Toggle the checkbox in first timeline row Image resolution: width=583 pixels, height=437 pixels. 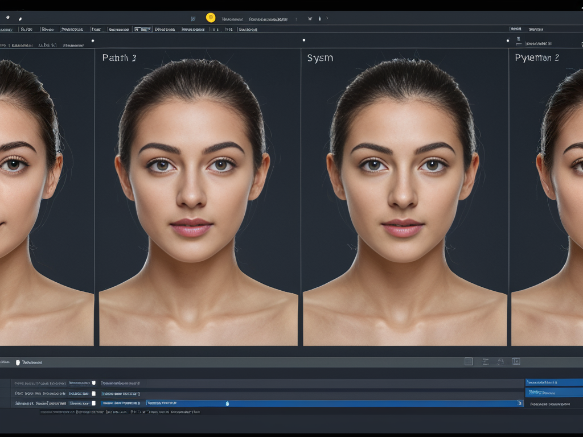pos(94,383)
